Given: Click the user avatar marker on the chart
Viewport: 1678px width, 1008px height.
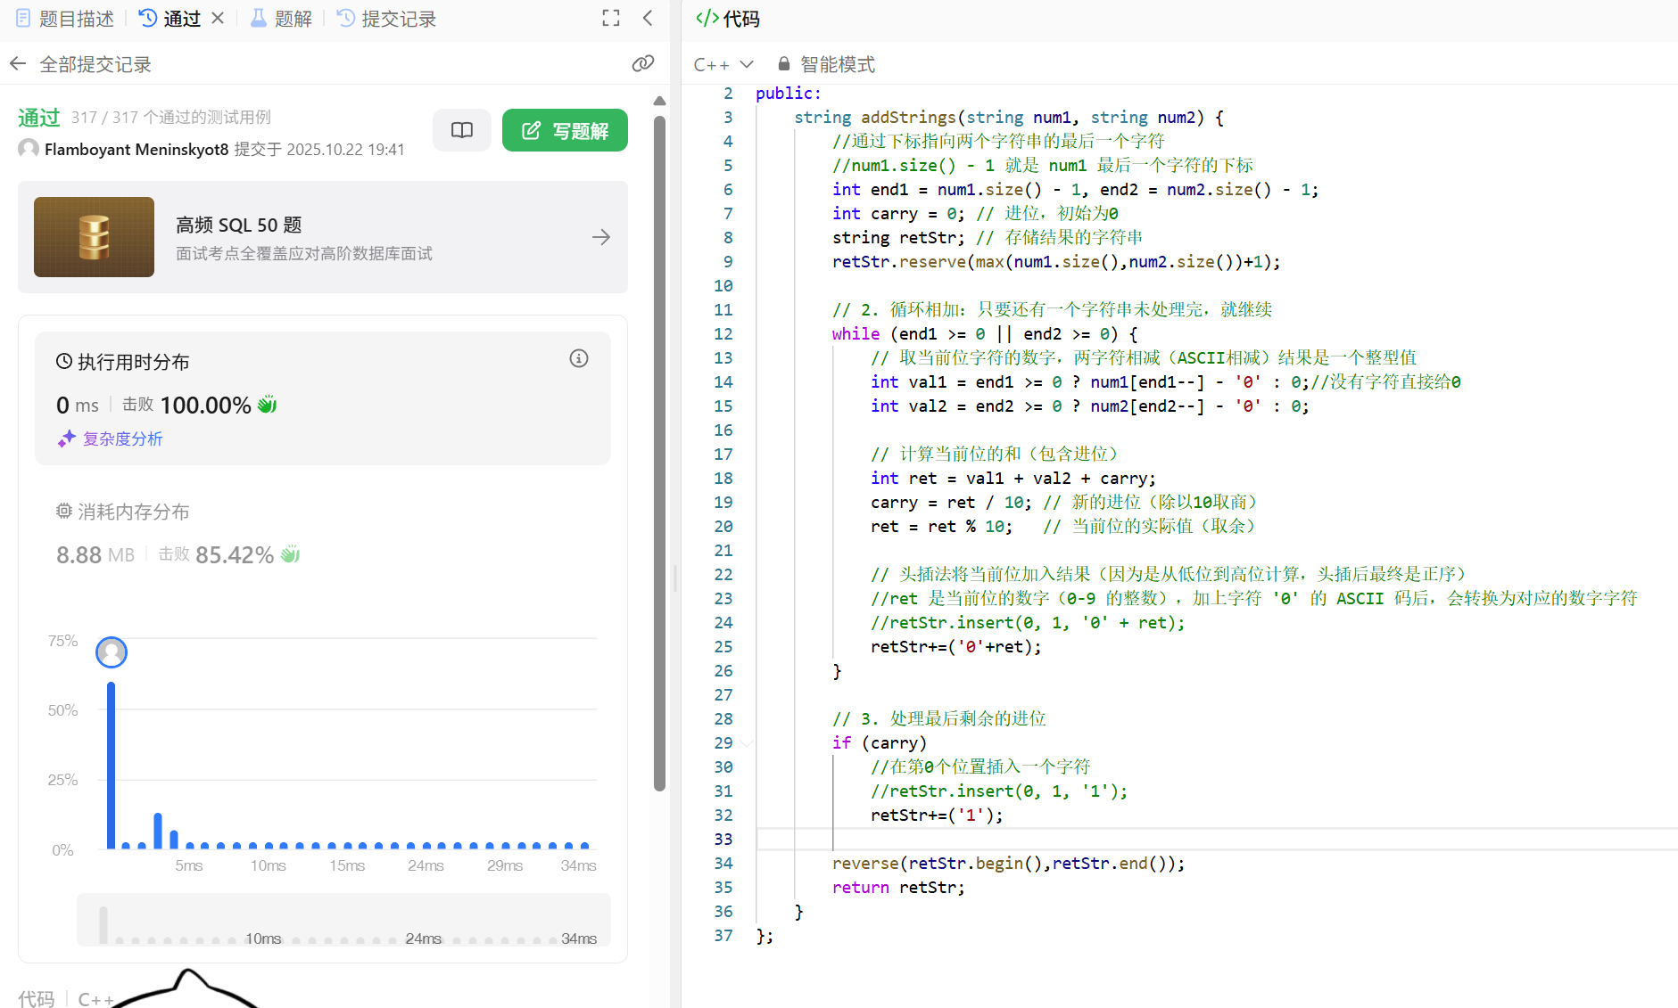Looking at the screenshot, I should [x=112, y=652].
